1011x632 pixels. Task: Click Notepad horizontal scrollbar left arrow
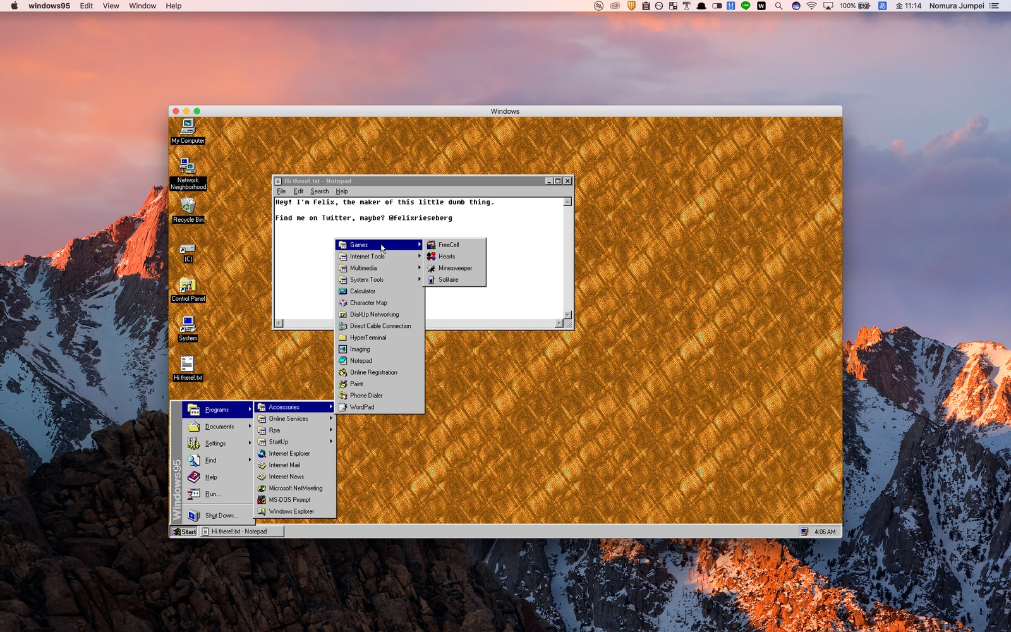279,324
